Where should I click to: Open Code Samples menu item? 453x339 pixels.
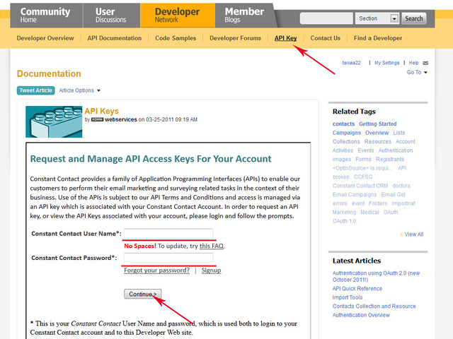[176, 38]
